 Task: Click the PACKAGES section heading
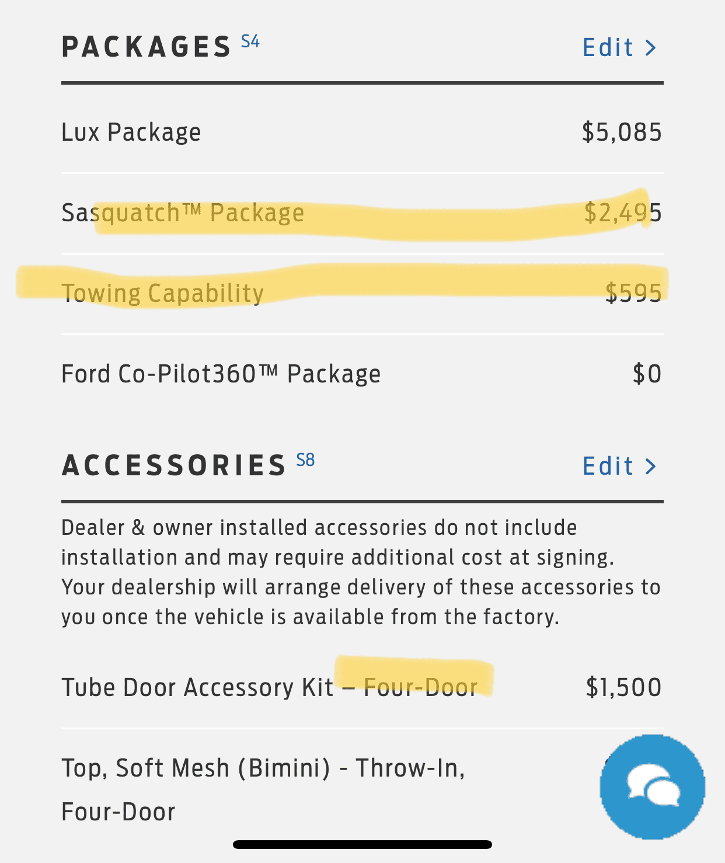tap(147, 48)
